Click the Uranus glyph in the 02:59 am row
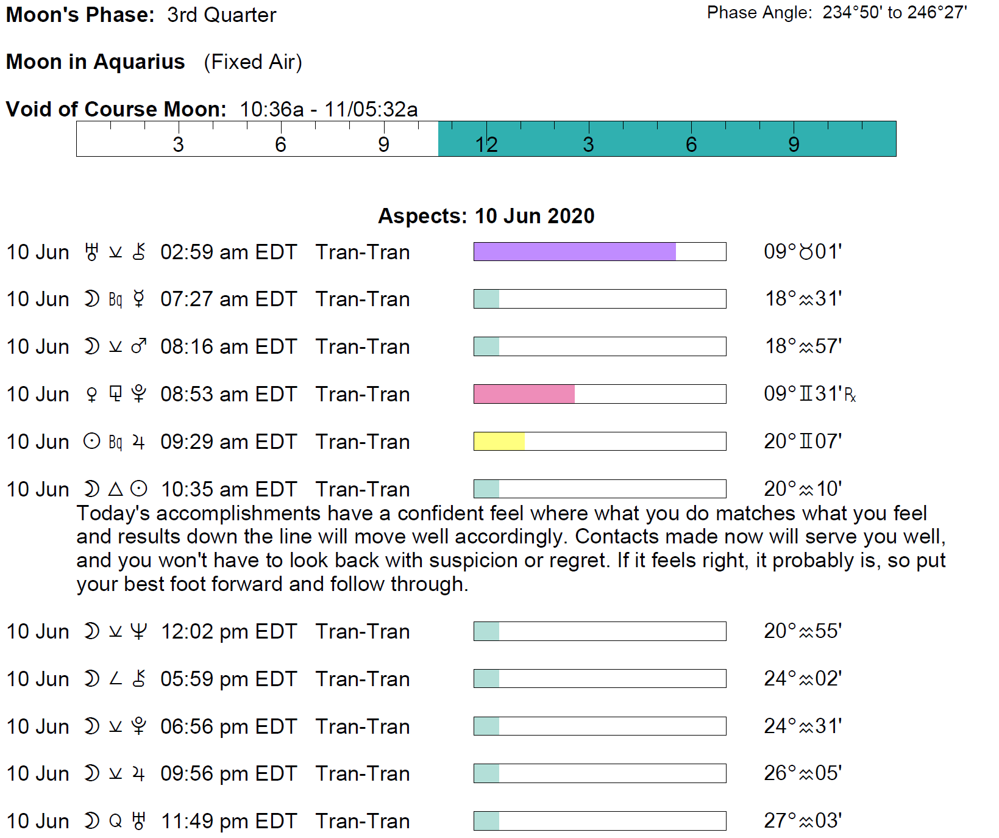 pyautogui.click(x=91, y=252)
